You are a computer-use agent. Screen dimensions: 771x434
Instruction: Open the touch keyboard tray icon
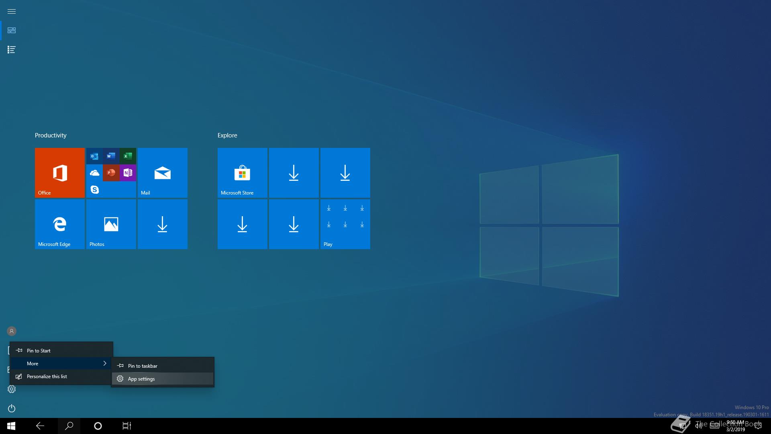point(714,426)
